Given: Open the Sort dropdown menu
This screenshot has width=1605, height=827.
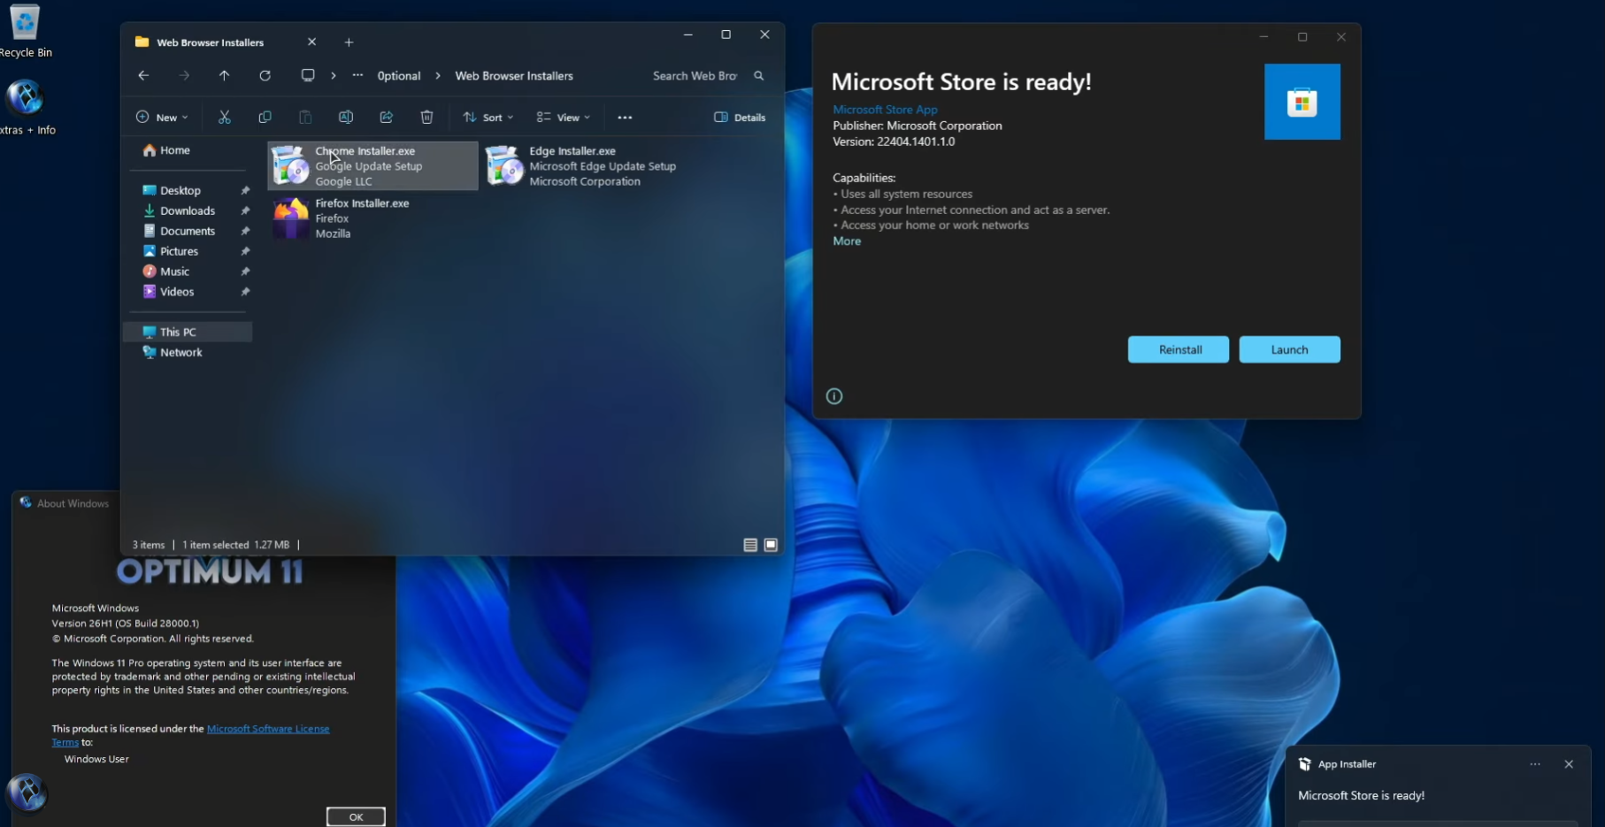Looking at the screenshot, I should (488, 118).
